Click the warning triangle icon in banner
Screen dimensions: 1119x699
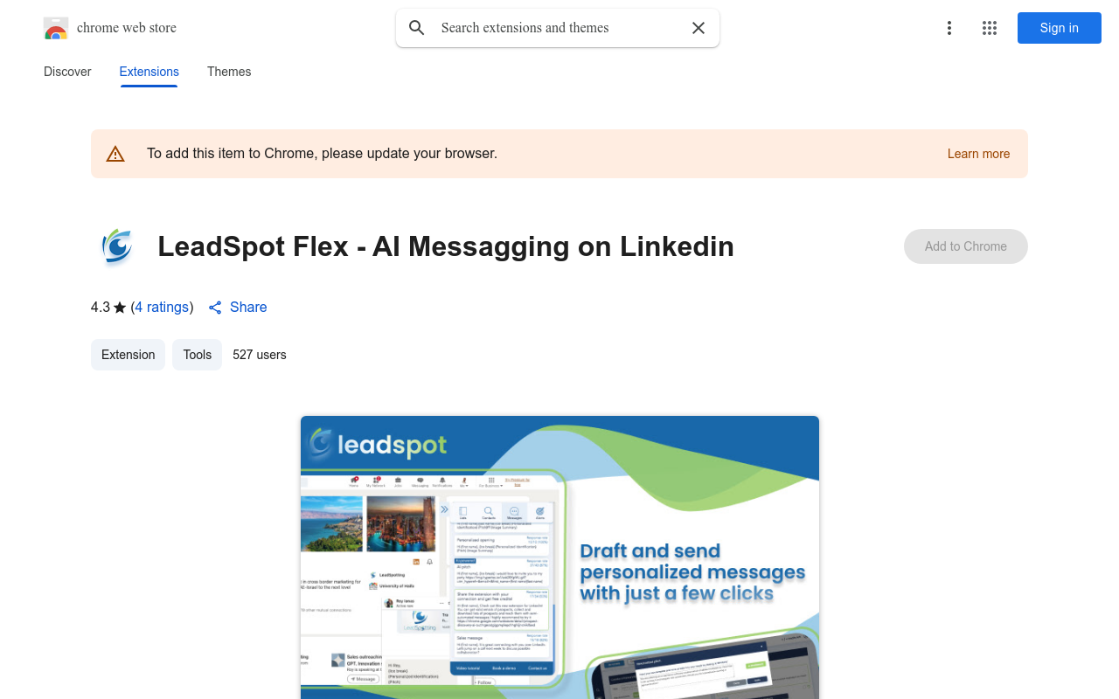point(115,154)
